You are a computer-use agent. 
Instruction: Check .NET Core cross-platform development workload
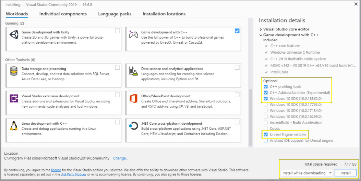(237, 122)
